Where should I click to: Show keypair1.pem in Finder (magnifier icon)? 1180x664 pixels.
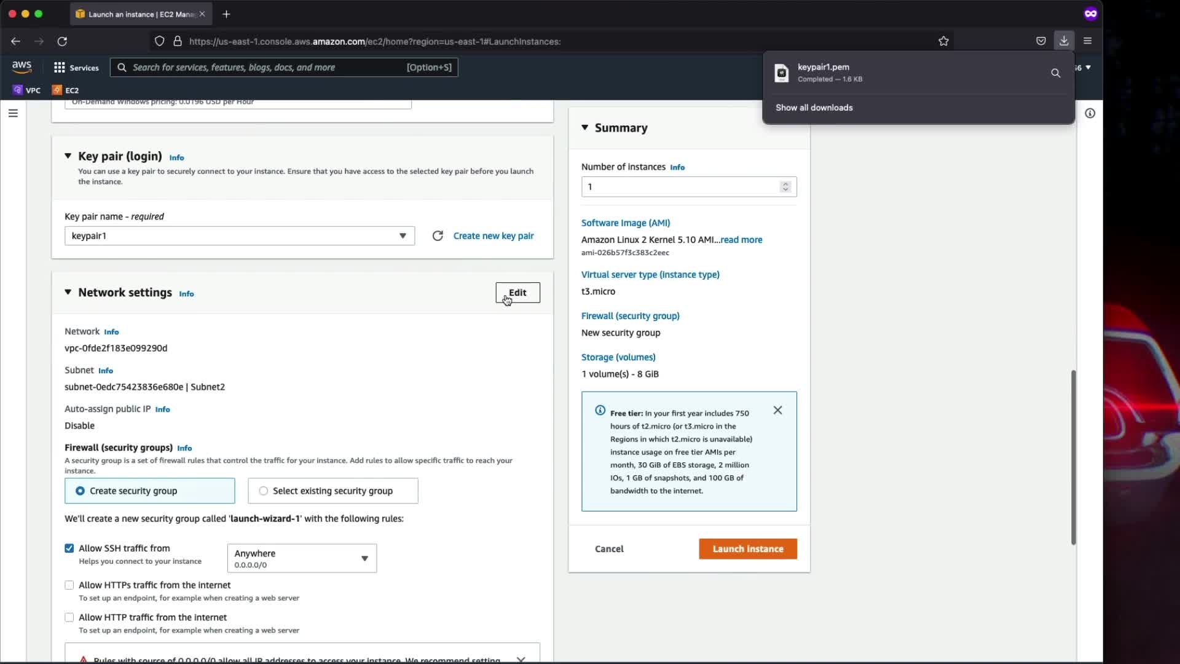tap(1055, 73)
